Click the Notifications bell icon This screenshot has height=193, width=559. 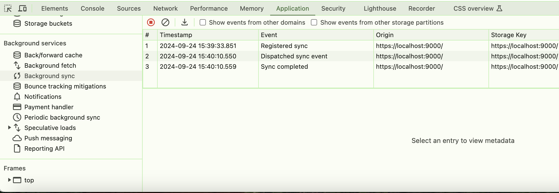click(17, 97)
